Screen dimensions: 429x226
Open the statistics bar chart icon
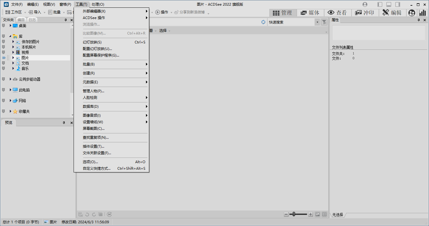pyautogui.click(x=422, y=13)
